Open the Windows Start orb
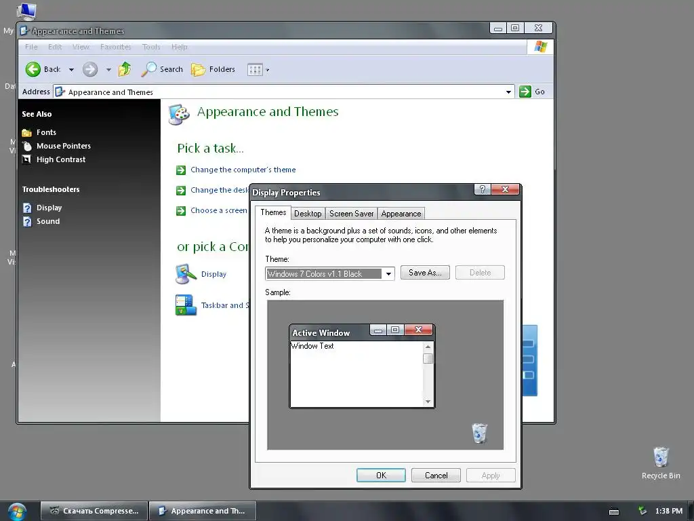694x521 pixels. tap(17, 512)
